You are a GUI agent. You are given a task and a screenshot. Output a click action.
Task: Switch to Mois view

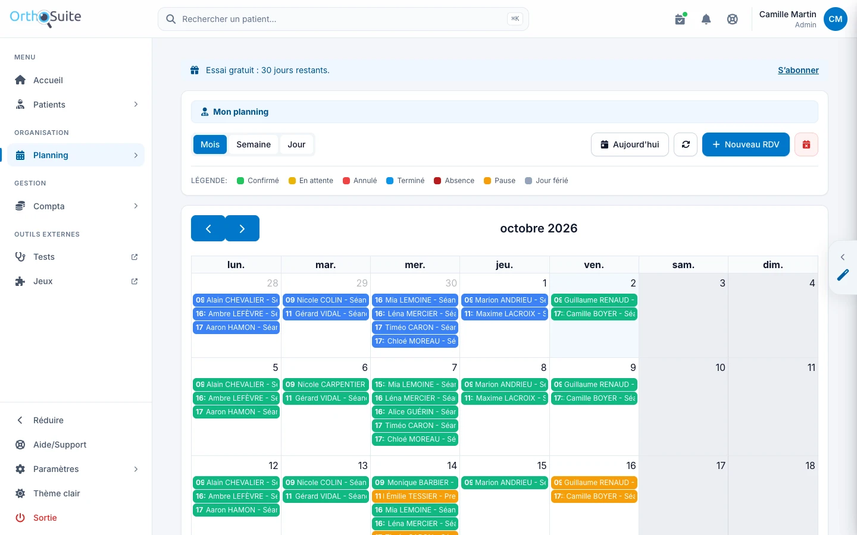(210, 144)
